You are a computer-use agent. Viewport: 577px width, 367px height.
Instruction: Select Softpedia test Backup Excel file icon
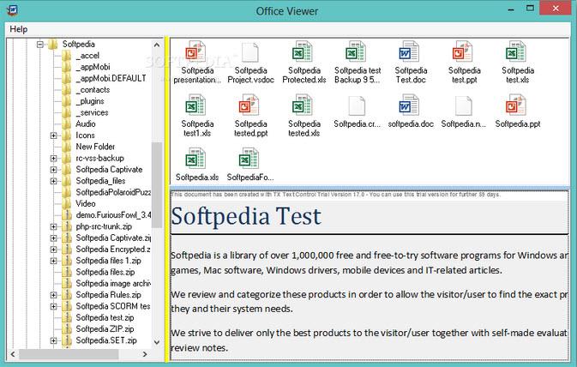pyautogui.click(x=356, y=51)
